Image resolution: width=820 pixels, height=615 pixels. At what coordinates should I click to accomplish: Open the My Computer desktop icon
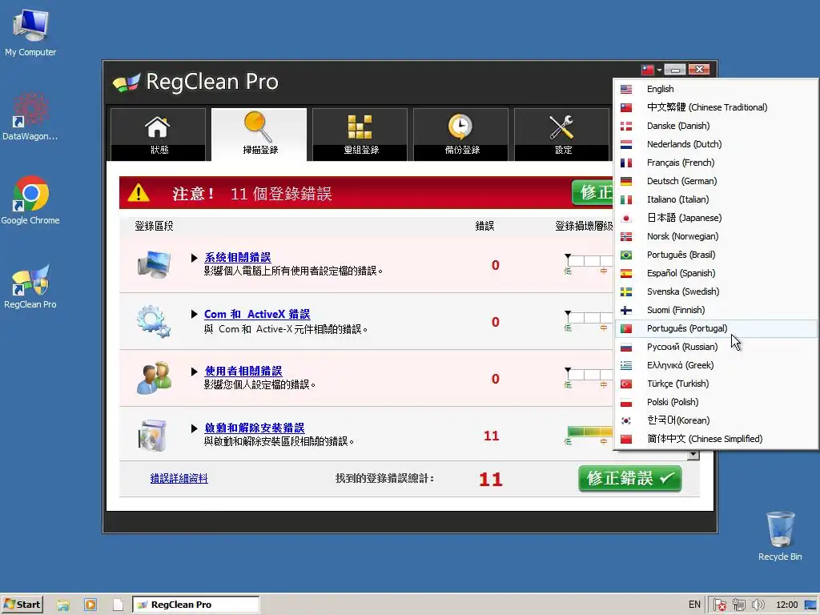click(x=30, y=32)
